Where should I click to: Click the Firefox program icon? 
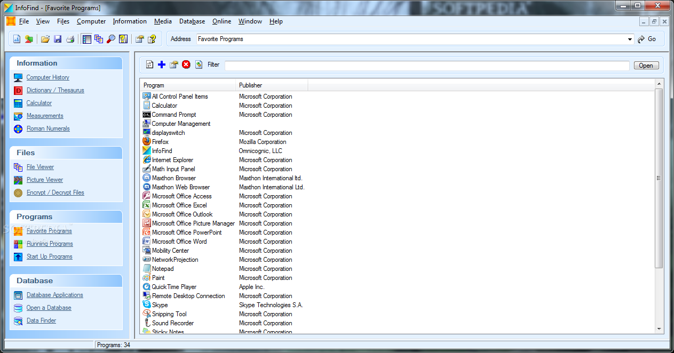coord(147,141)
